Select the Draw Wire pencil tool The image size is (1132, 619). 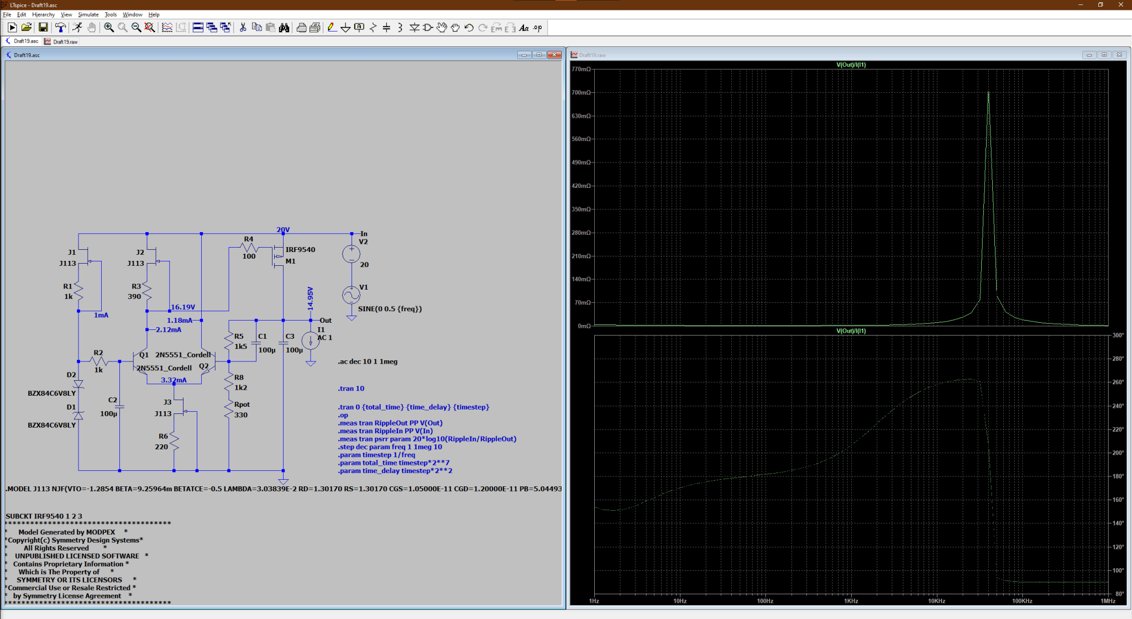(x=332, y=28)
